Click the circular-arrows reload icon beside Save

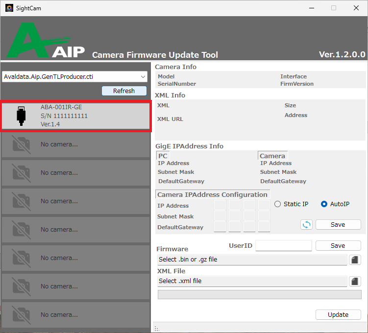click(x=307, y=225)
